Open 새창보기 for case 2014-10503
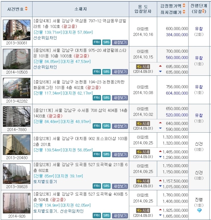 coord(120,72)
